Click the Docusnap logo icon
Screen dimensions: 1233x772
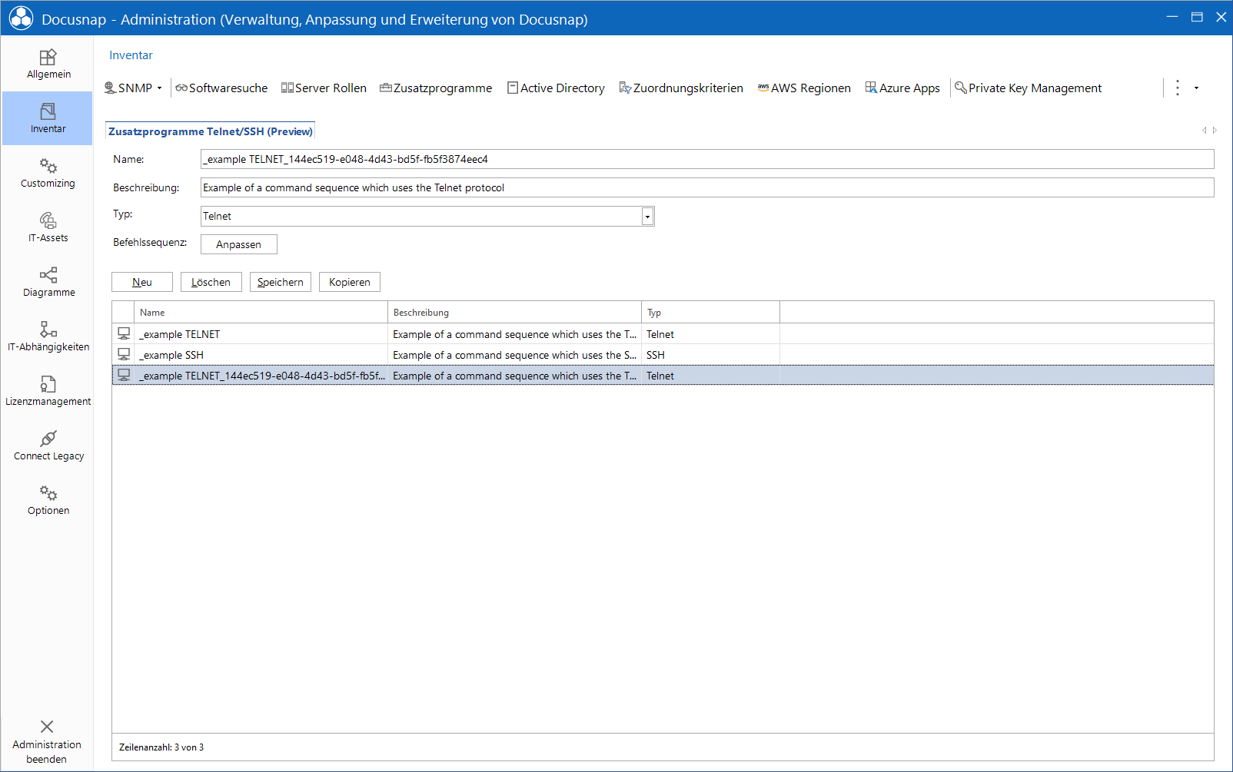[x=21, y=18]
